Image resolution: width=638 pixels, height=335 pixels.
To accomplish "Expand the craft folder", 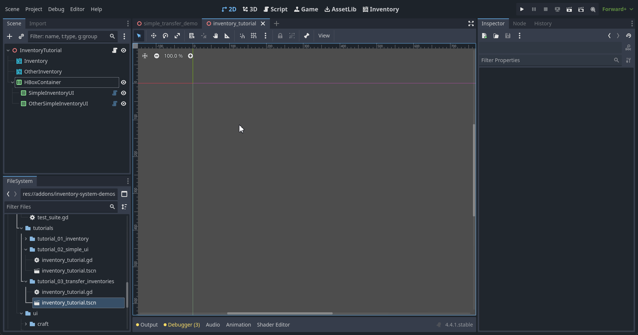I will (x=26, y=324).
